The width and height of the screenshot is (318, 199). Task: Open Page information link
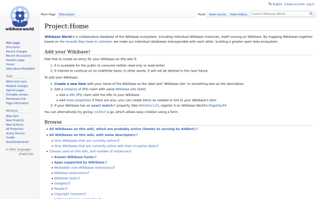(17, 103)
